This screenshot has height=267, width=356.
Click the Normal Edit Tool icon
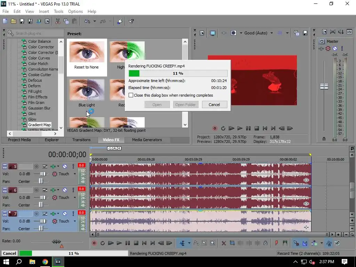tap(182, 243)
